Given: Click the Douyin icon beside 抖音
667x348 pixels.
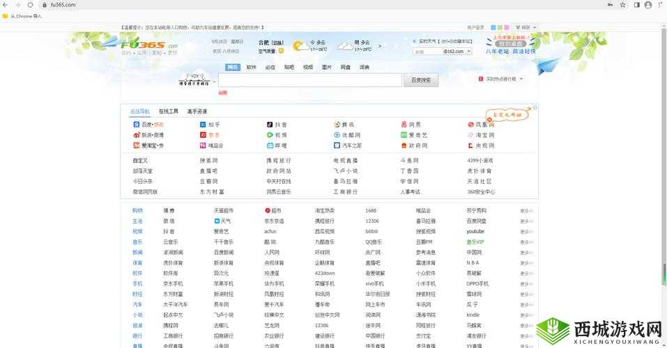Looking at the screenshot, I should [270, 125].
